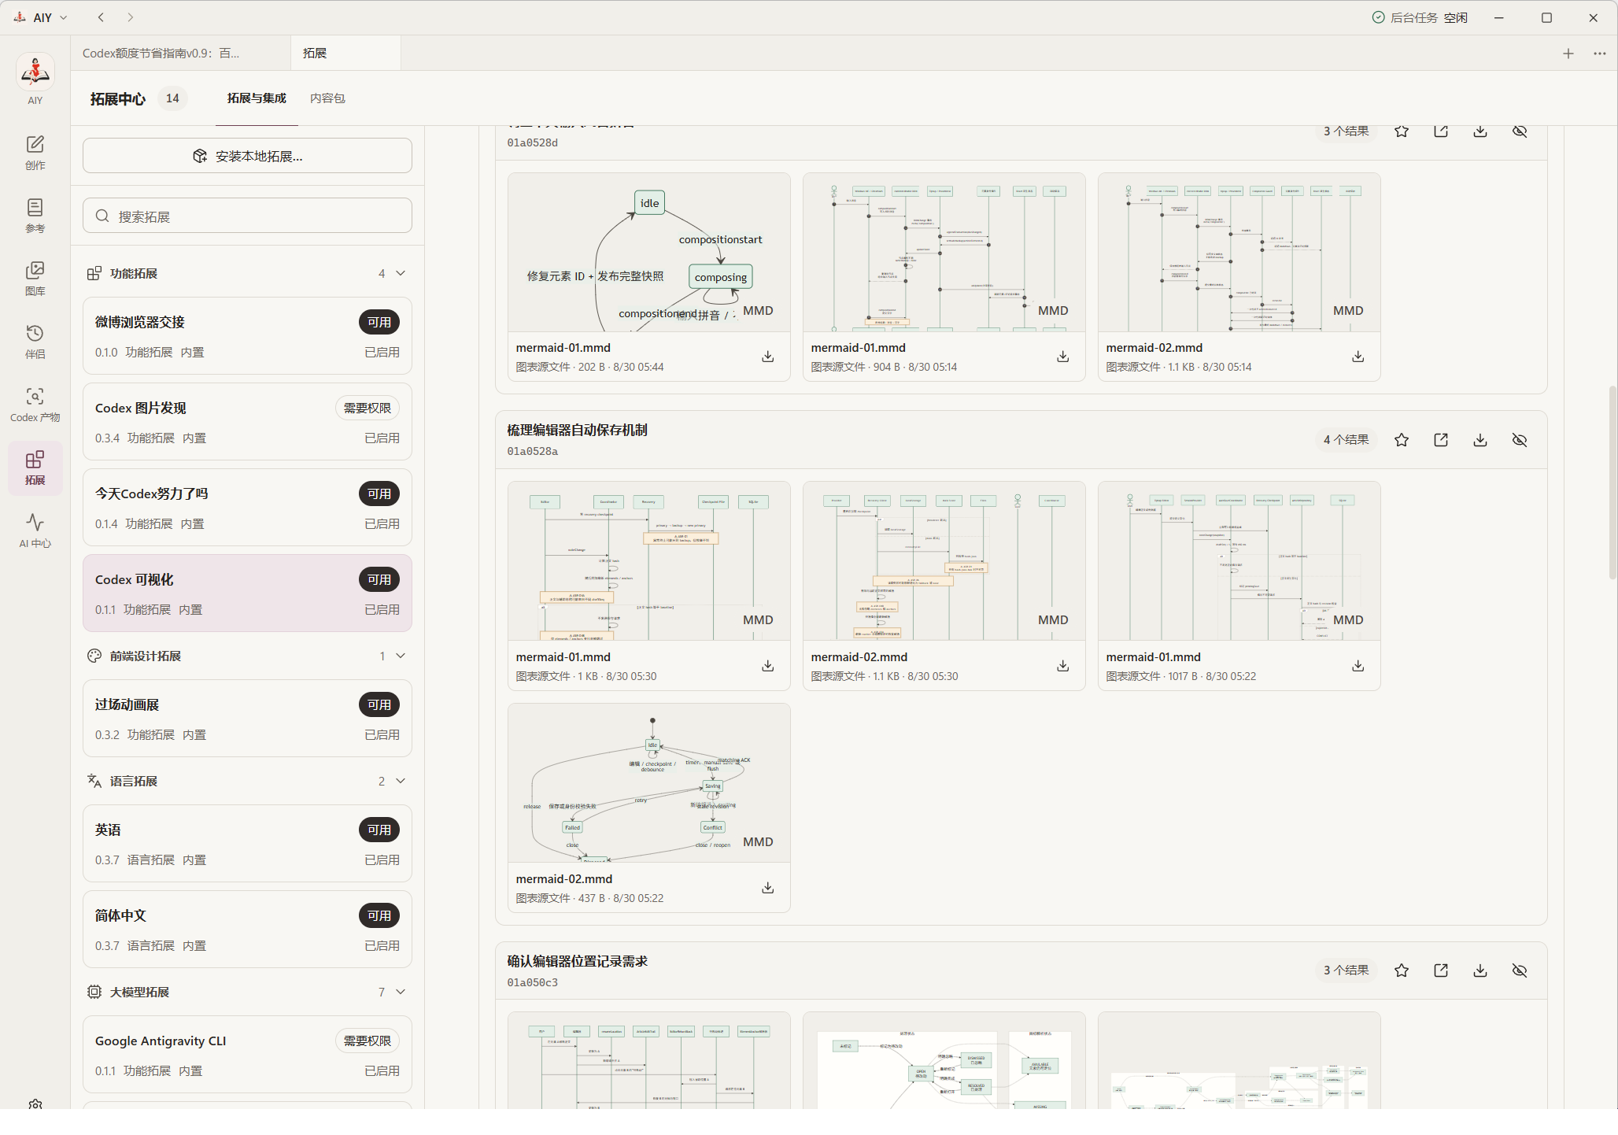Click the results panel vertical scrollbar
This screenshot has height=1135, width=1618.
1612,482
